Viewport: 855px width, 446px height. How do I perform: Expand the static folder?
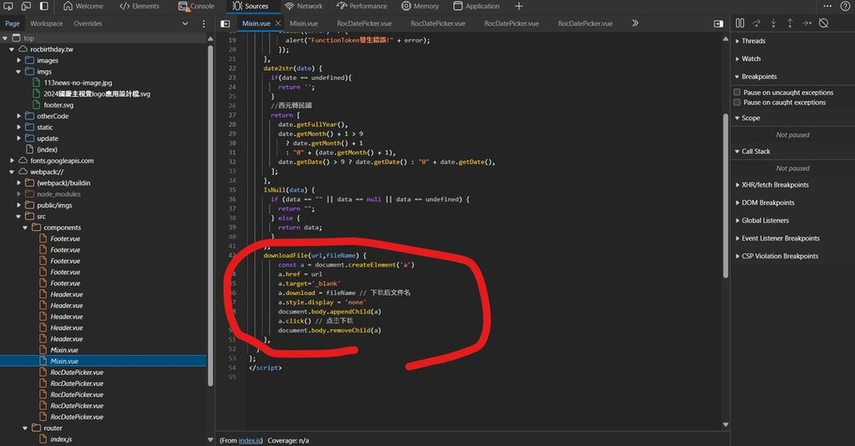coord(18,127)
